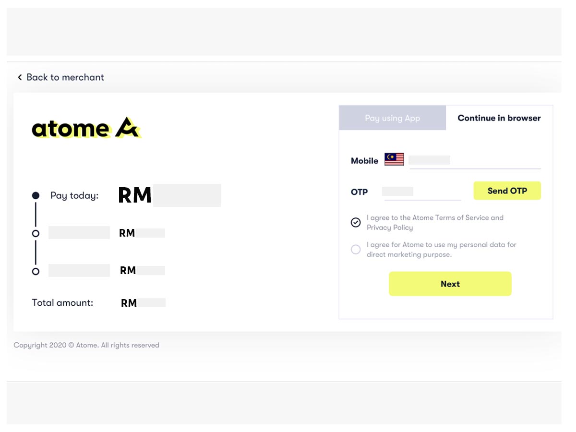Click the Atome logo
576x432 pixels.
(86, 128)
